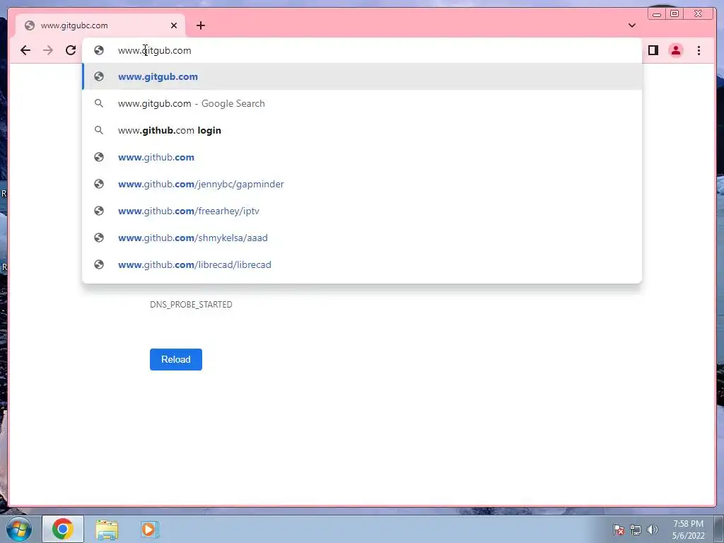Click the Show desktop strip beside the clock
Screen dimensions: 724x543
[719, 529]
